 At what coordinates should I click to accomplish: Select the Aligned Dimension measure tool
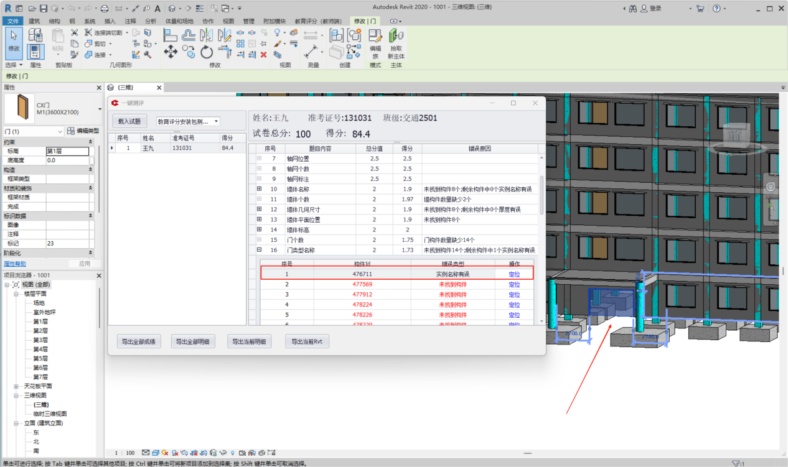[x=311, y=52]
